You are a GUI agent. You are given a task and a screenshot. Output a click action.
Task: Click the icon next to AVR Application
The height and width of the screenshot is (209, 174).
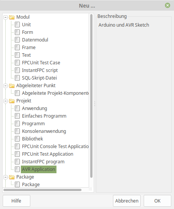[x=17, y=169]
